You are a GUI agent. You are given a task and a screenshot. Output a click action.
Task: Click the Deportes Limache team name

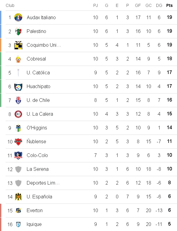[x=43, y=183]
